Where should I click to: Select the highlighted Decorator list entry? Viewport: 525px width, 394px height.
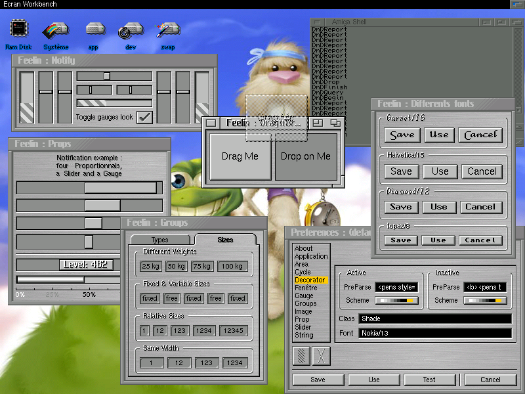[310, 280]
